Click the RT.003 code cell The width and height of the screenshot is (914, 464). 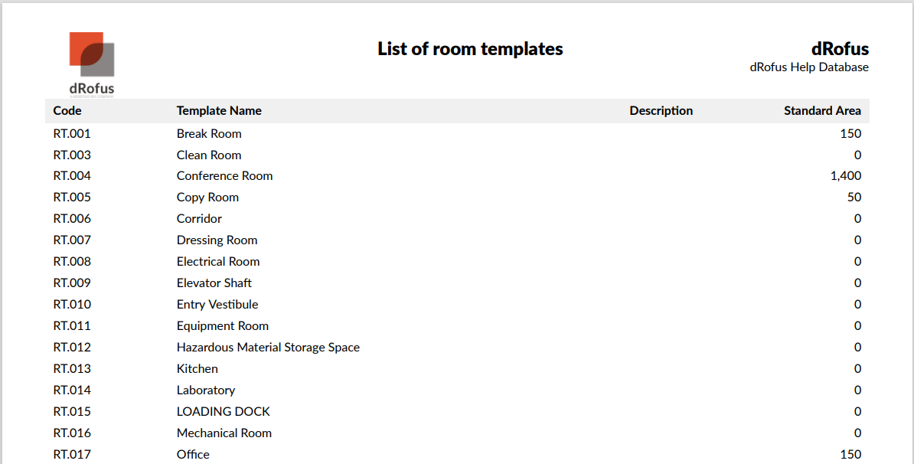72,155
